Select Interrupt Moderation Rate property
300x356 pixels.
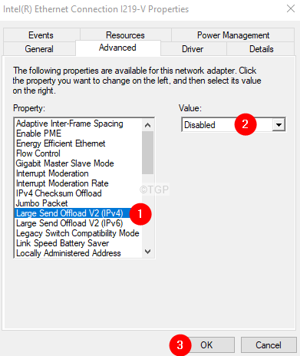point(62,183)
